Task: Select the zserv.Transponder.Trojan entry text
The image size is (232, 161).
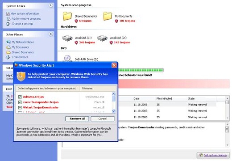Action: coord(41,102)
